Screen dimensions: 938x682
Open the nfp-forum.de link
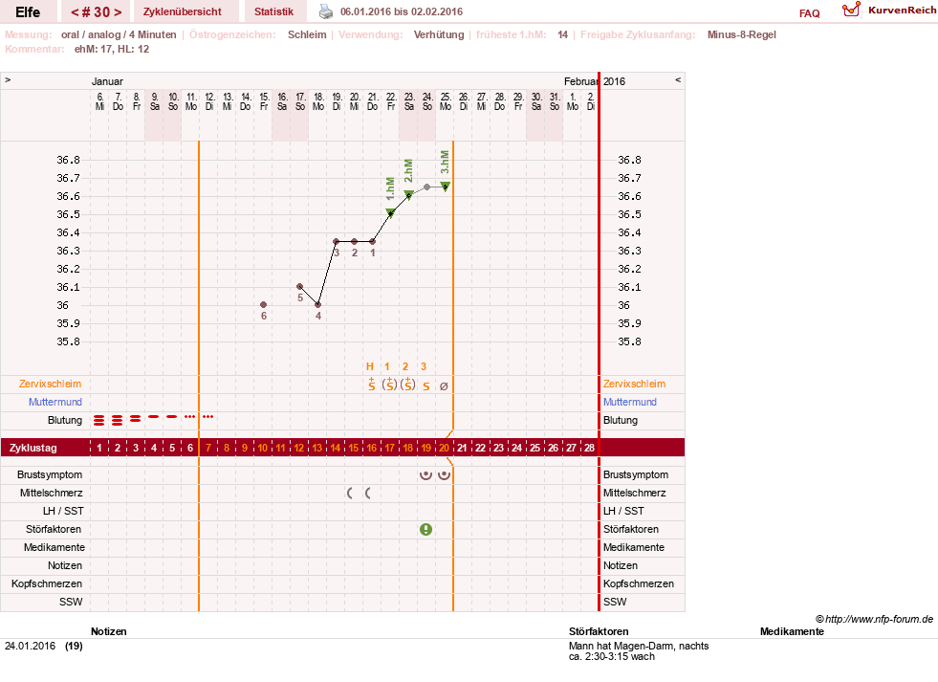874,619
